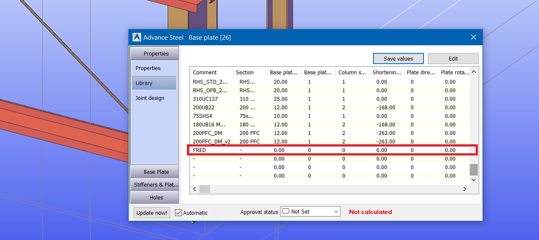Screen dimensions: 539x240
Task: Click the Not calculated status text
Action: 370,212
